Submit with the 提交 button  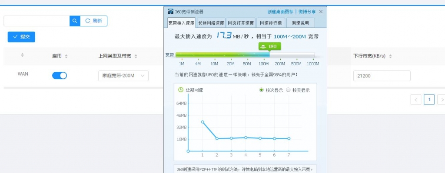click(x=21, y=37)
